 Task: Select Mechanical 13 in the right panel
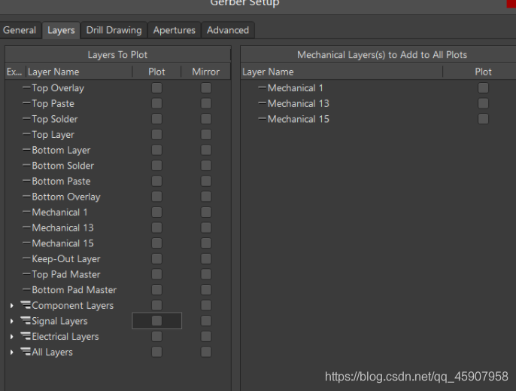point(378,103)
